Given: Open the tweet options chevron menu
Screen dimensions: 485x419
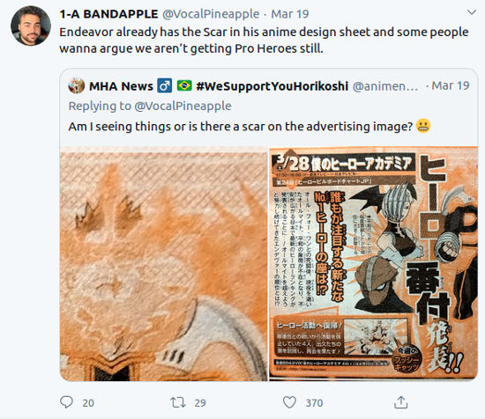Looking at the screenshot, I should coord(472,12).
